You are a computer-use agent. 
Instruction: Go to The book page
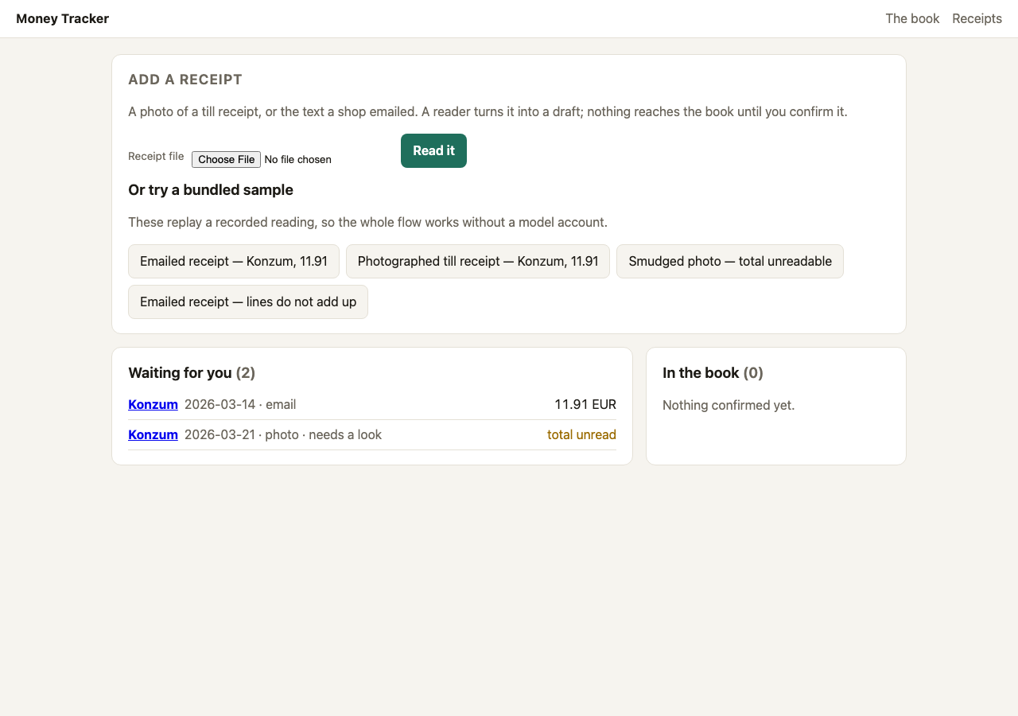pyautogui.click(x=912, y=18)
